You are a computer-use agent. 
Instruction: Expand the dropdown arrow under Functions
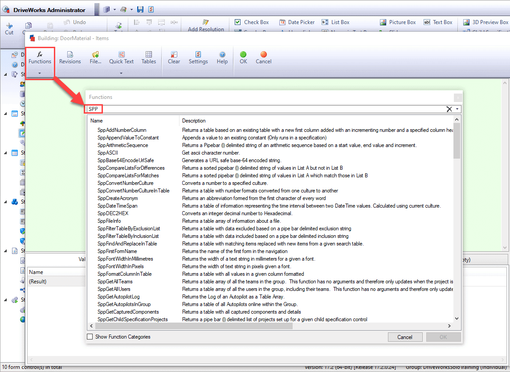40,73
